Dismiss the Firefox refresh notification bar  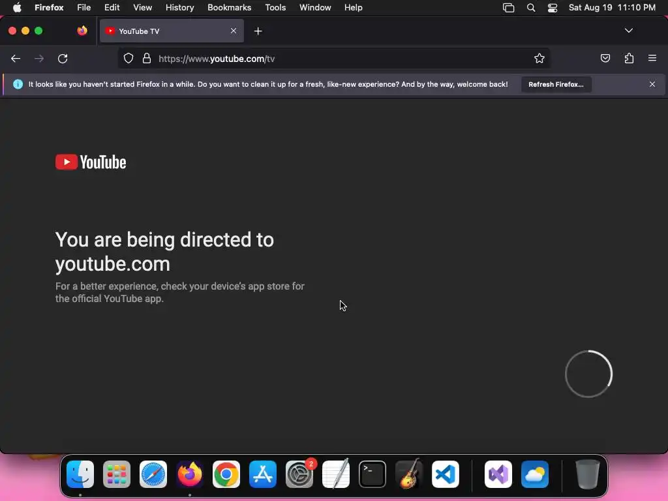[x=652, y=84]
